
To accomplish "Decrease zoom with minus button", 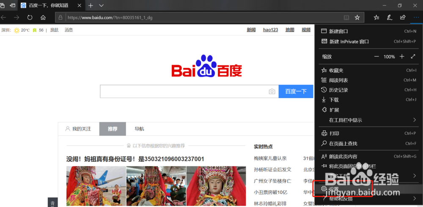I will pos(376,57).
